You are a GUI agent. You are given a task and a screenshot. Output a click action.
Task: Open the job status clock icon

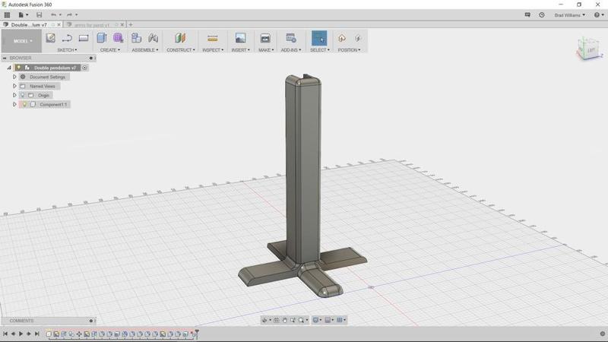(542, 14)
